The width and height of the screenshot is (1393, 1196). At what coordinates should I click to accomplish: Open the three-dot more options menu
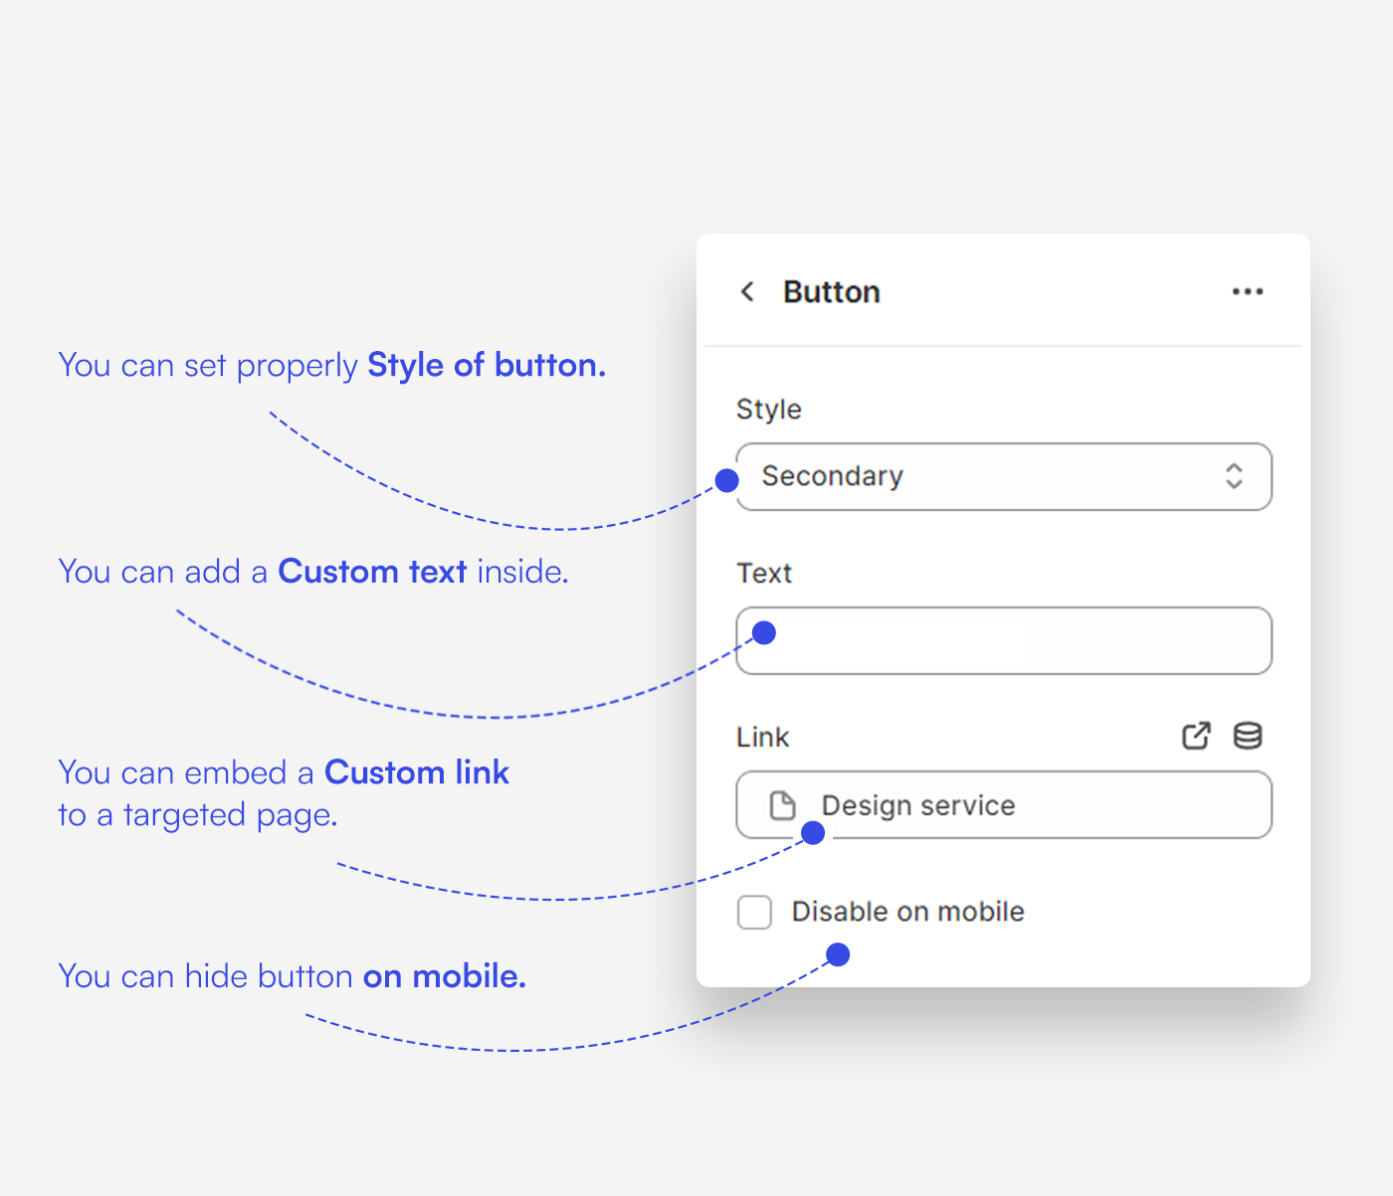coord(1247,291)
